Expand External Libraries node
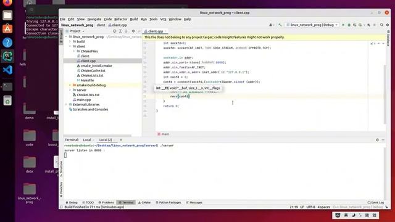Image resolution: width=395 pixels, height=222 pixels. tap(66, 104)
